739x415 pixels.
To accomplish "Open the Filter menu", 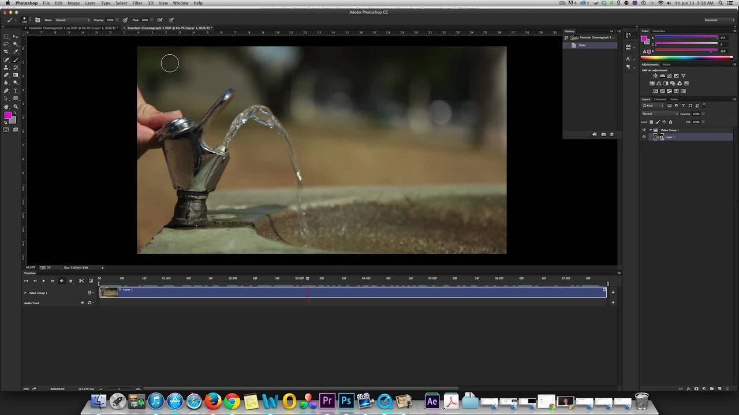I will [x=137, y=3].
